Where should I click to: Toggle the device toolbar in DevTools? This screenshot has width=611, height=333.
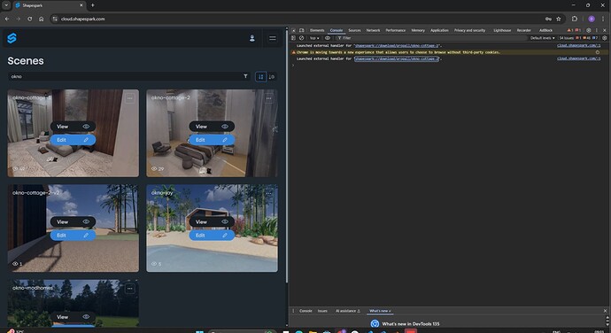tap(301, 30)
